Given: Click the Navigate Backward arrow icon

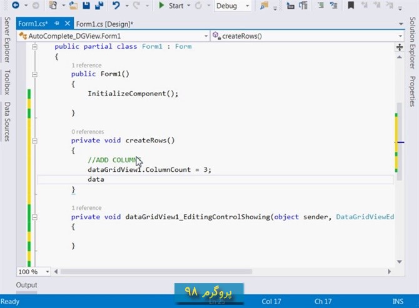Looking at the screenshot, I should pyautogui.click(x=16, y=5).
